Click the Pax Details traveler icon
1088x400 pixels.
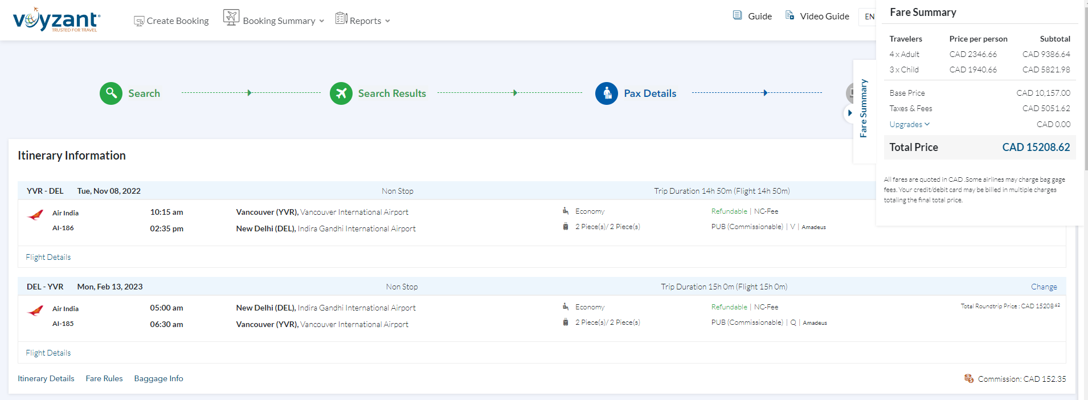(607, 93)
